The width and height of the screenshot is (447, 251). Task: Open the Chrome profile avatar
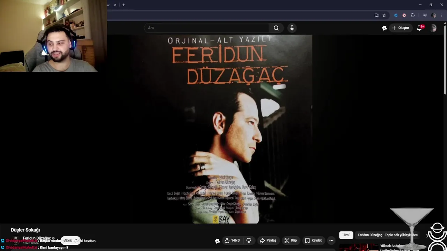click(433, 15)
